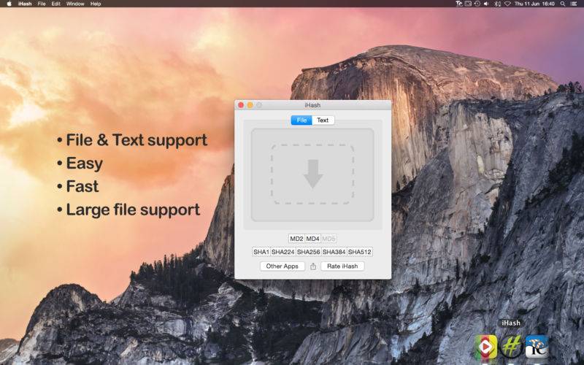Select the File tab
The image size is (584, 365).
tap(301, 120)
